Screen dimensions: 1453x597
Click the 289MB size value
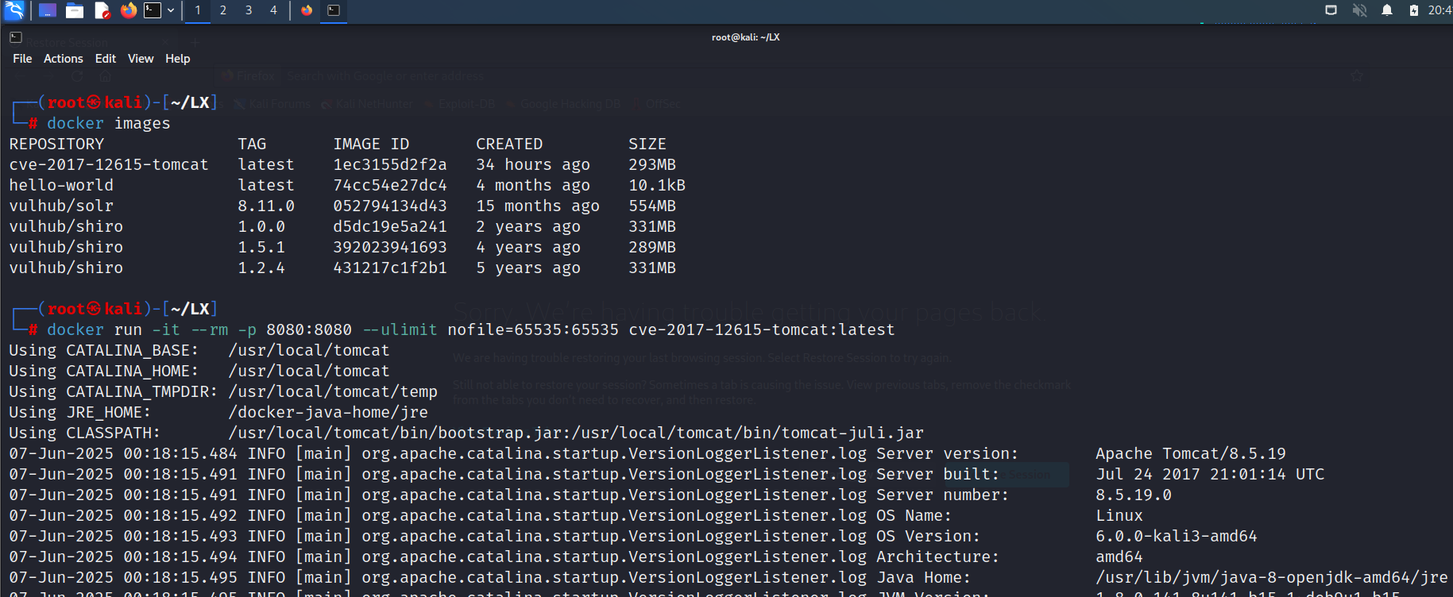click(652, 247)
